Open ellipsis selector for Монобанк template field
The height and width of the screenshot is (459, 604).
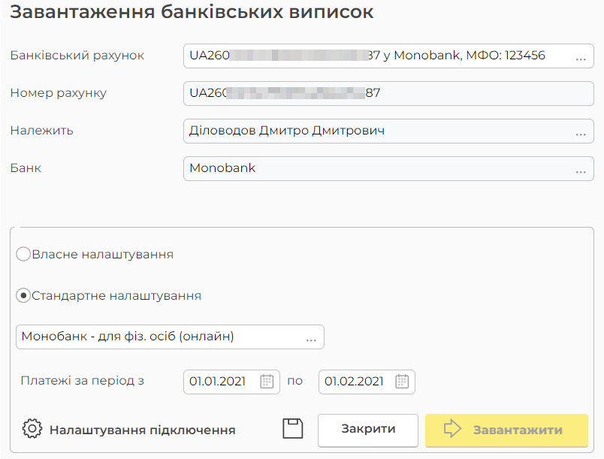pyautogui.click(x=311, y=338)
